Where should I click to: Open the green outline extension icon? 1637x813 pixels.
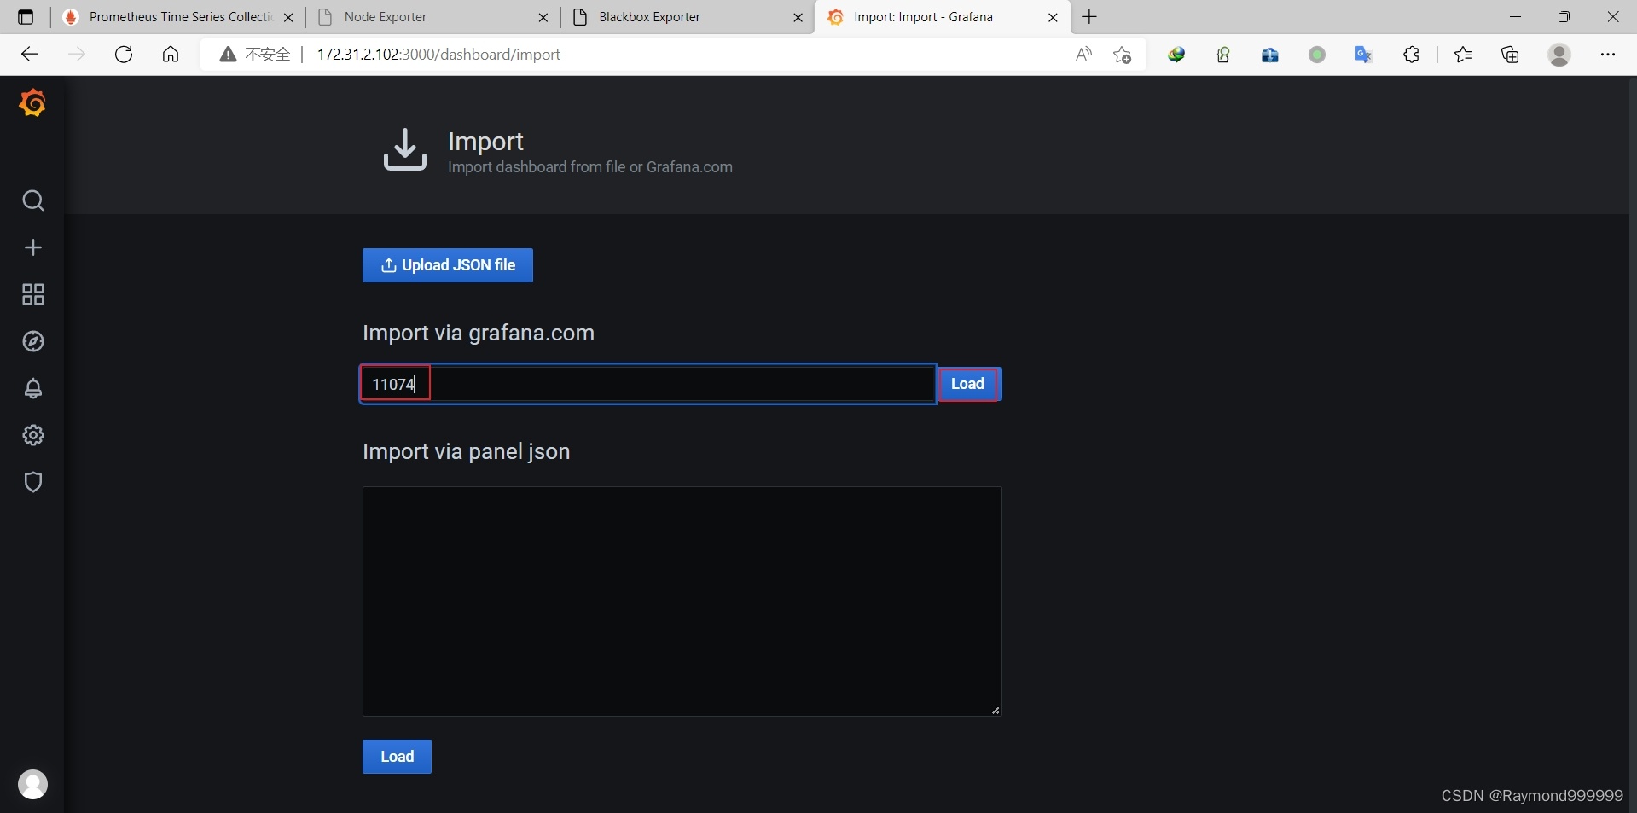click(x=1223, y=55)
